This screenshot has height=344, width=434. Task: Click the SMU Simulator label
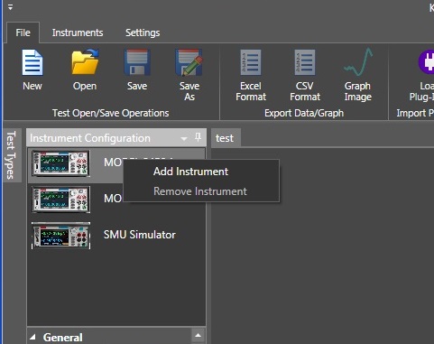[140, 235]
